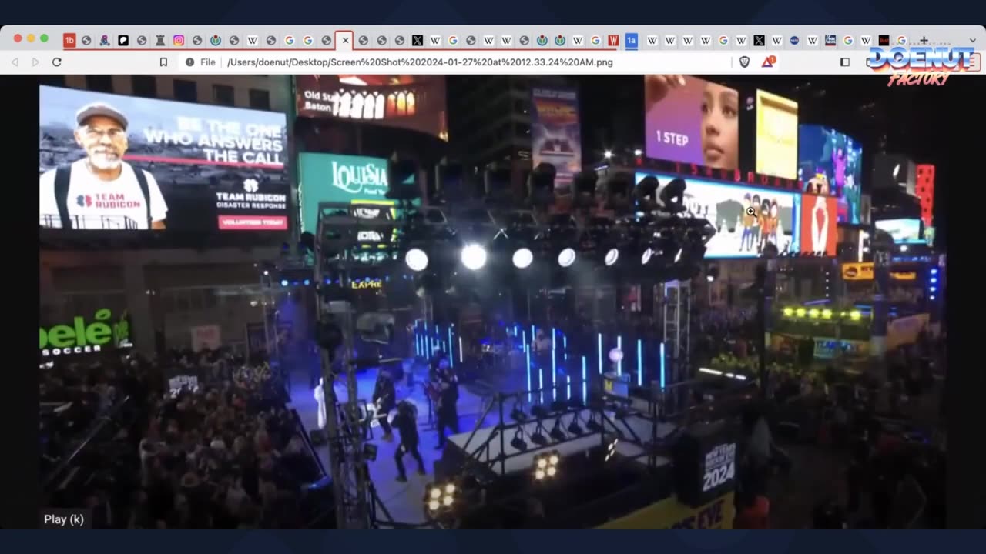The height and width of the screenshot is (554, 986).
Task: Reload the page with the refresh icon
Action: tap(56, 62)
